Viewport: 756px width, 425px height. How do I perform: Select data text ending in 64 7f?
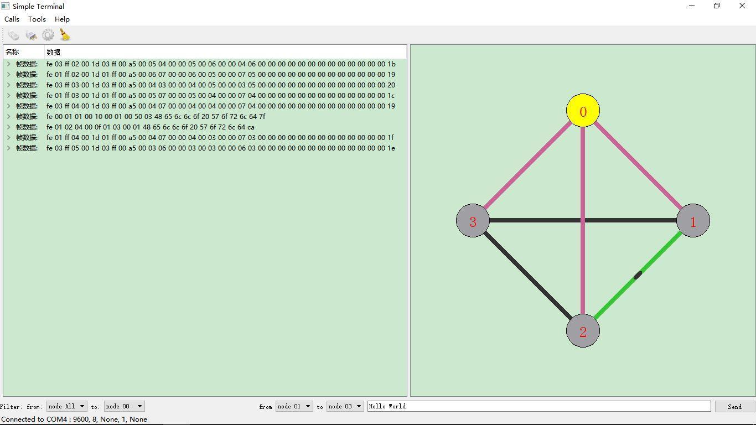pyautogui.click(x=156, y=116)
